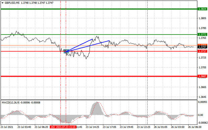Select the upper blue trend line
Viewport: 208px width, 130px height.
[x=79, y=45]
